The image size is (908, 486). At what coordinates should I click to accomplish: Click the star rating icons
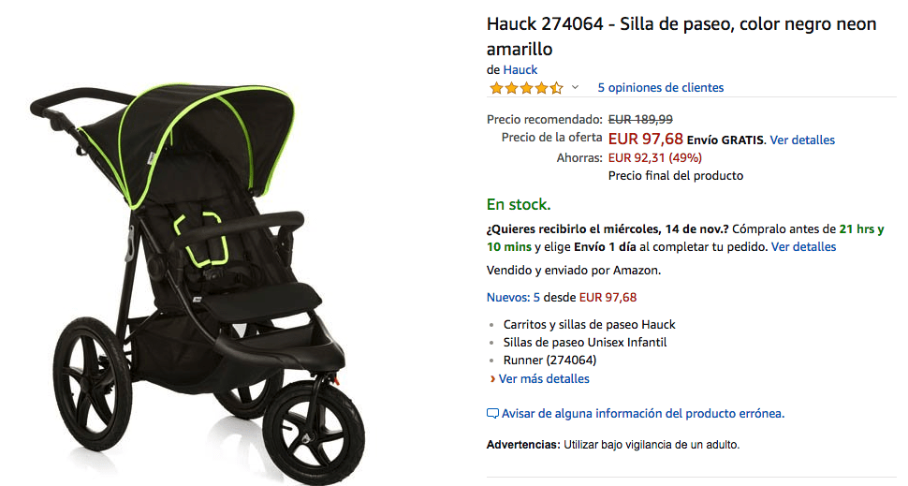click(x=526, y=88)
